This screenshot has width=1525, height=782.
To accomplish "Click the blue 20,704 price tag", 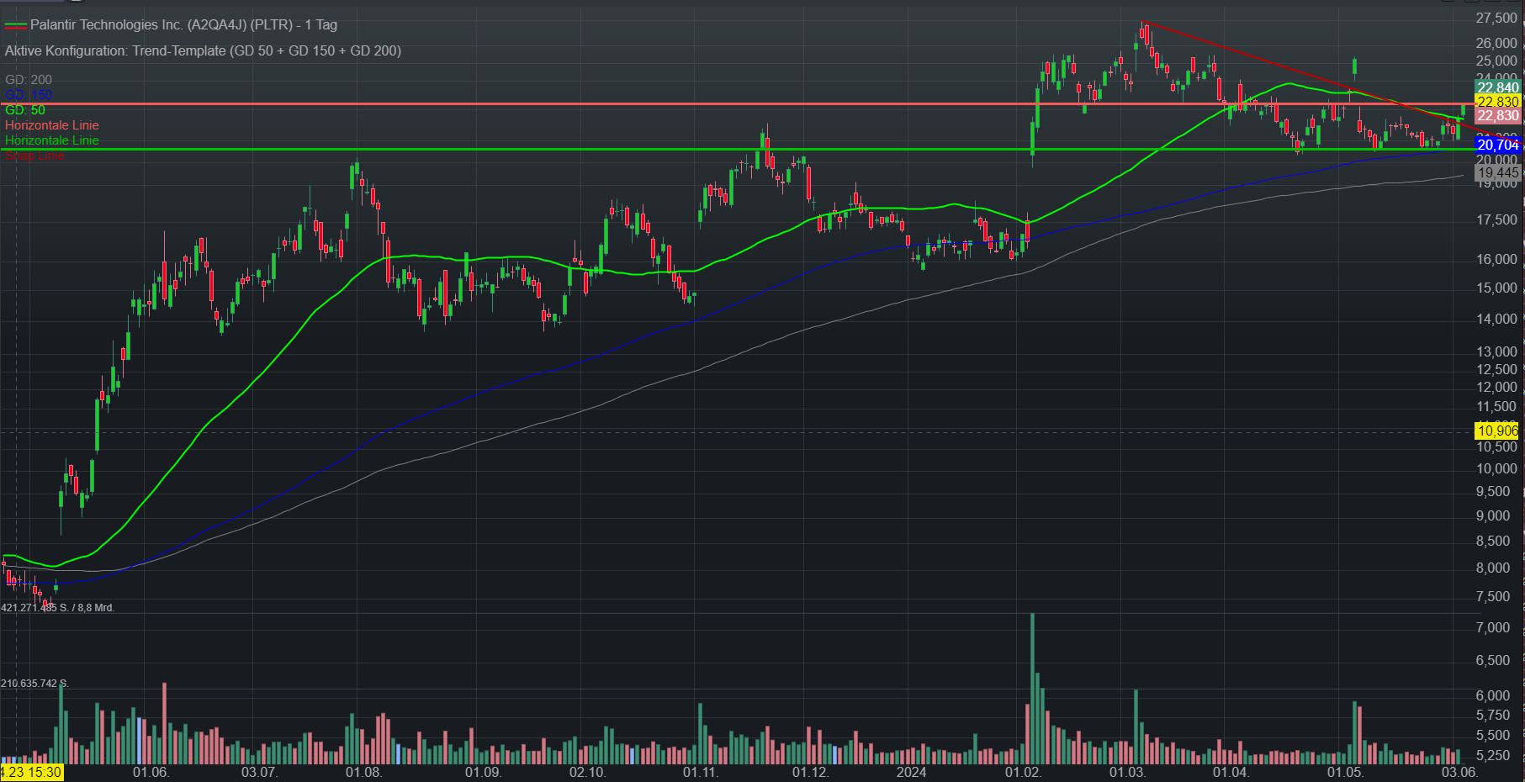I will [1497, 145].
